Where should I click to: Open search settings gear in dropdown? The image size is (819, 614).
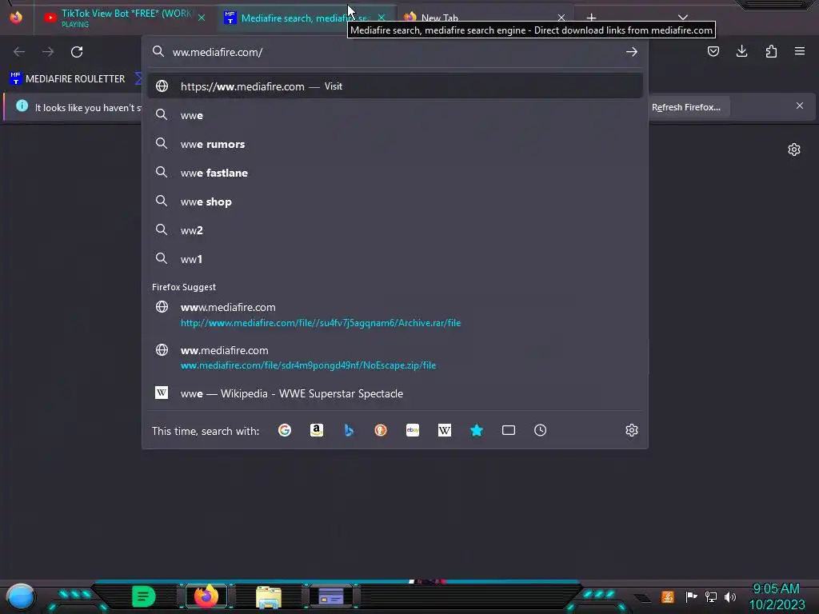coord(632,430)
